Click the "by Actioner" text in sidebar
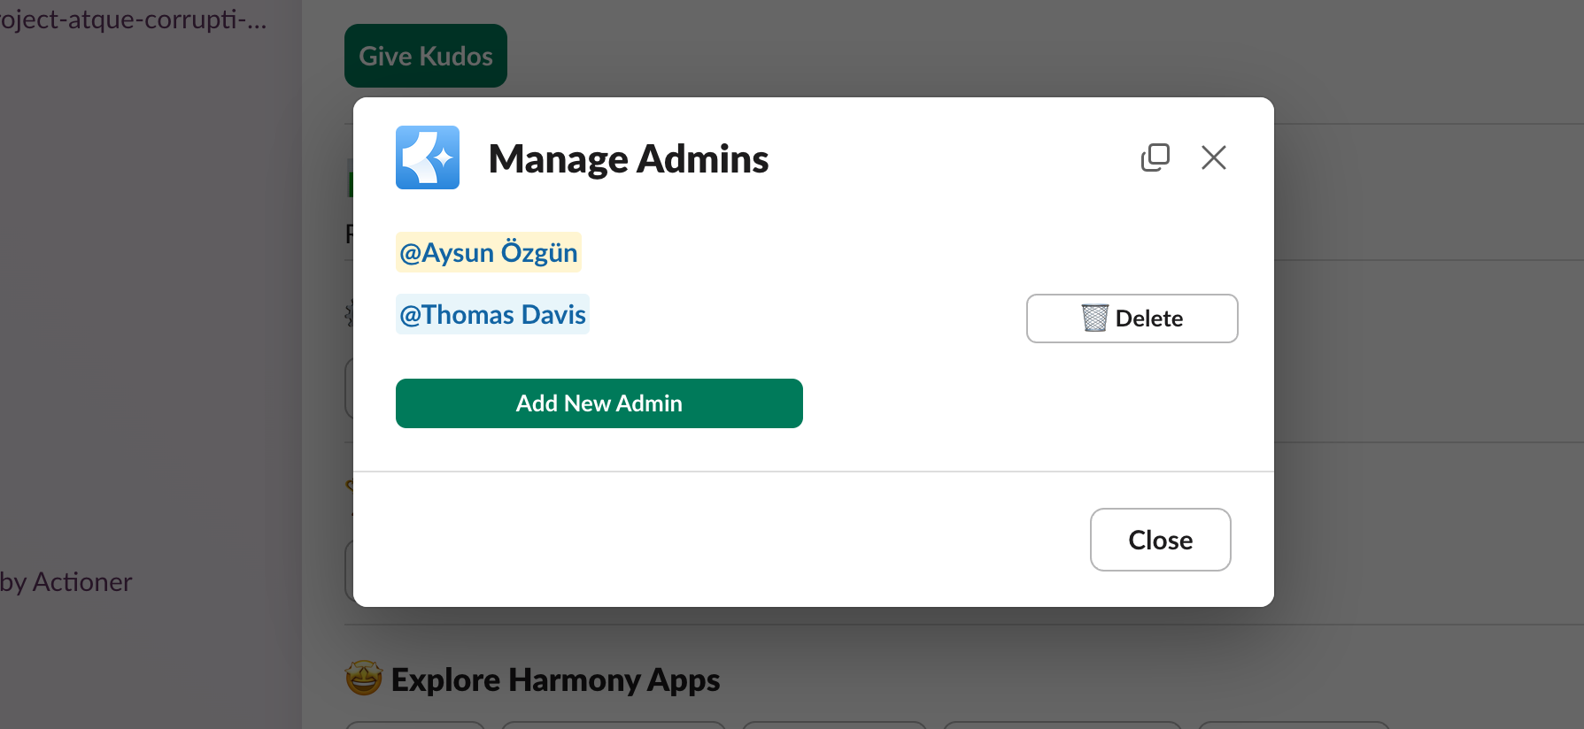Image resolution: width=1584 pixels, height=729 pixels. pyautogui.click(x=66, y=582)
